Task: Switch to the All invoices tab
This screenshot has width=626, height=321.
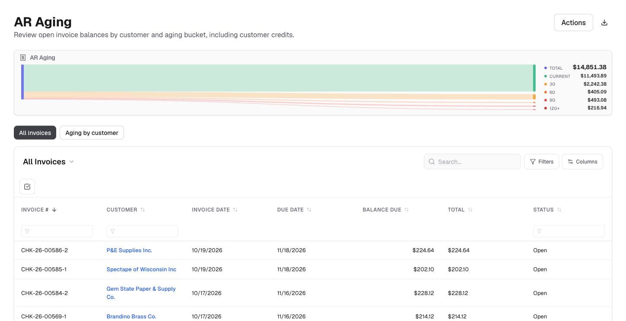Action: click(35, 133)
